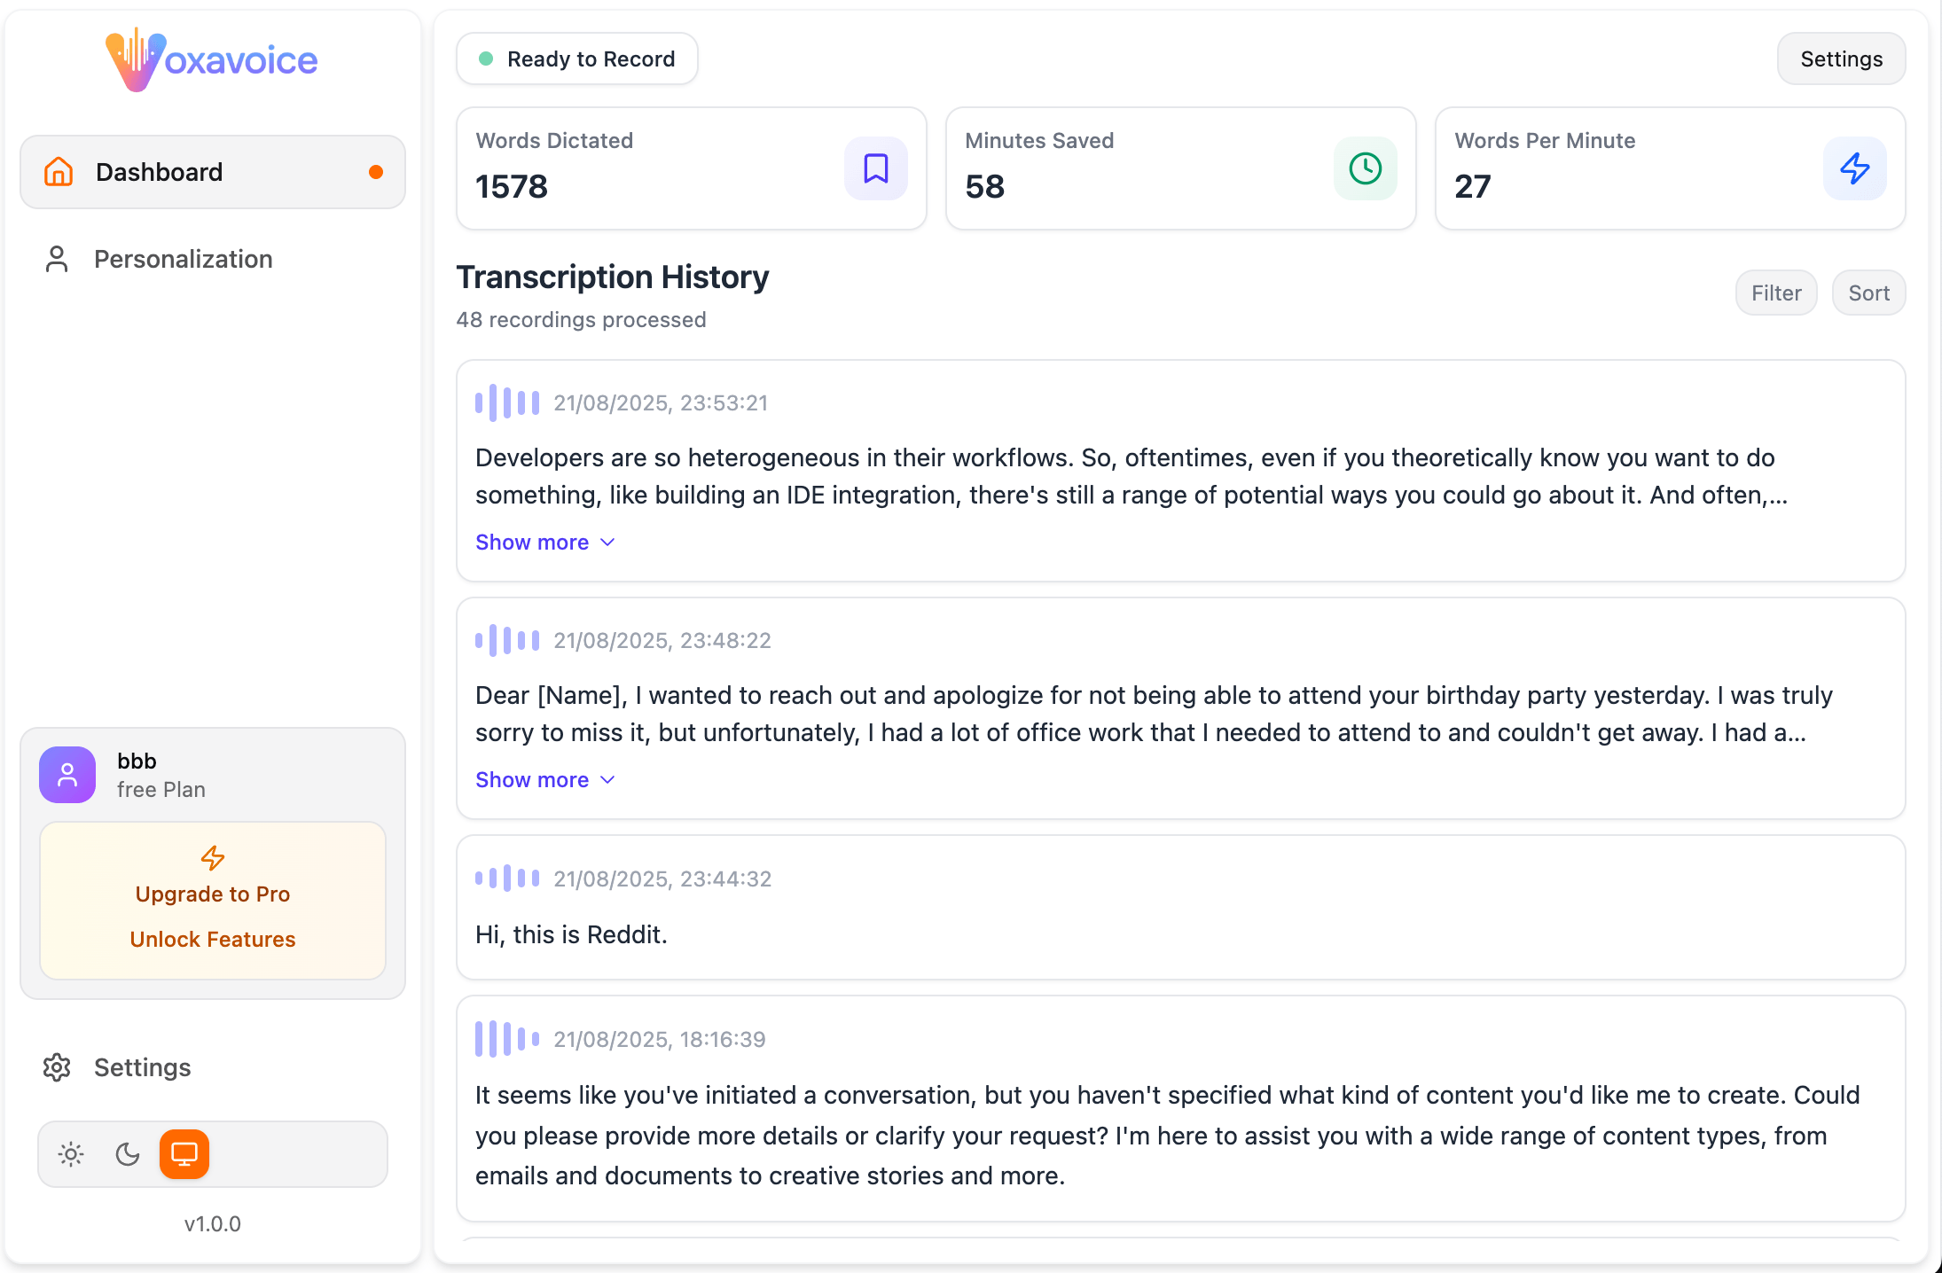
Task: Click the clock icon in Minutes Saved
Action: click(x=1365, y=168)
